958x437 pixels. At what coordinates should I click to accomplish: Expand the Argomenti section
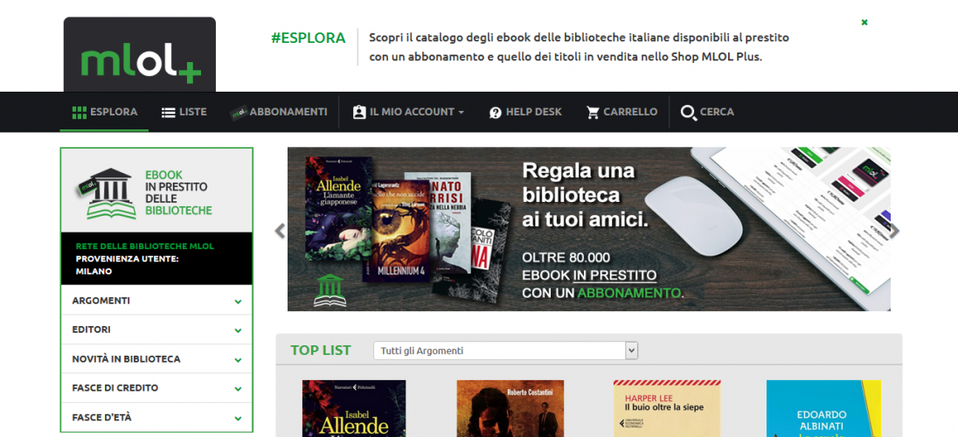(156, 301)
